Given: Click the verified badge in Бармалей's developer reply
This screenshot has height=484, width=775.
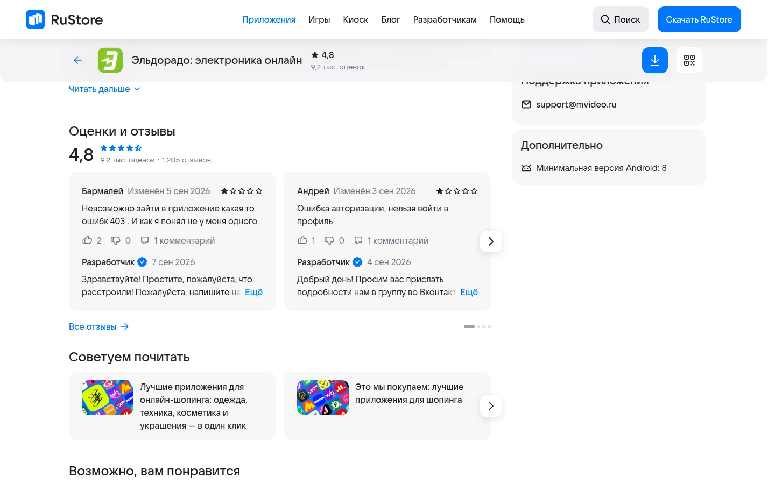Looking at the screenshot, I should (142, 262).
